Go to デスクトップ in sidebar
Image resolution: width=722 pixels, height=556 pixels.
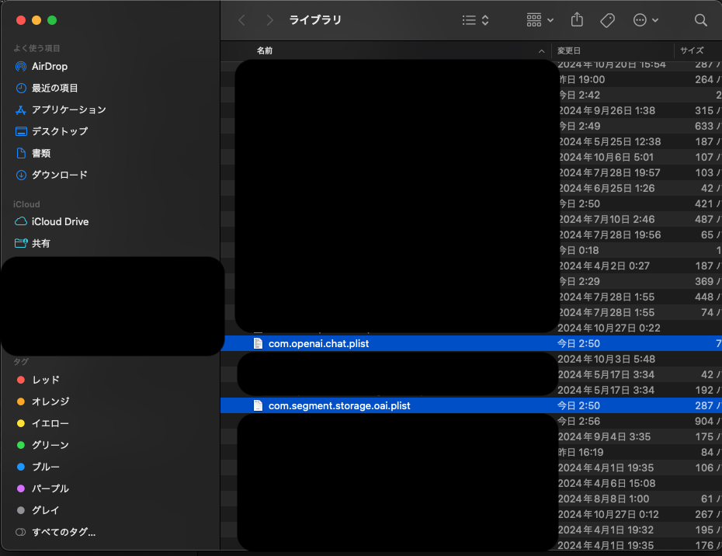(60, 131)
